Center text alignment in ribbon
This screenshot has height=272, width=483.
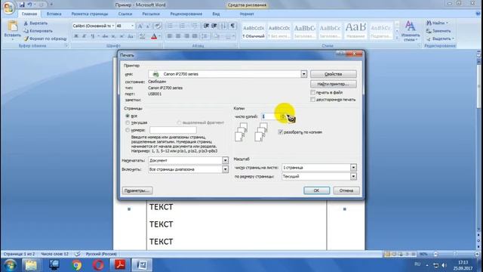coord(178,36)
